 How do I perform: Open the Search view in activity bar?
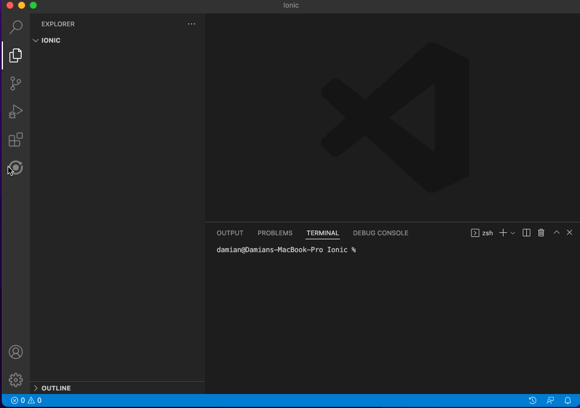click(16, 27)
